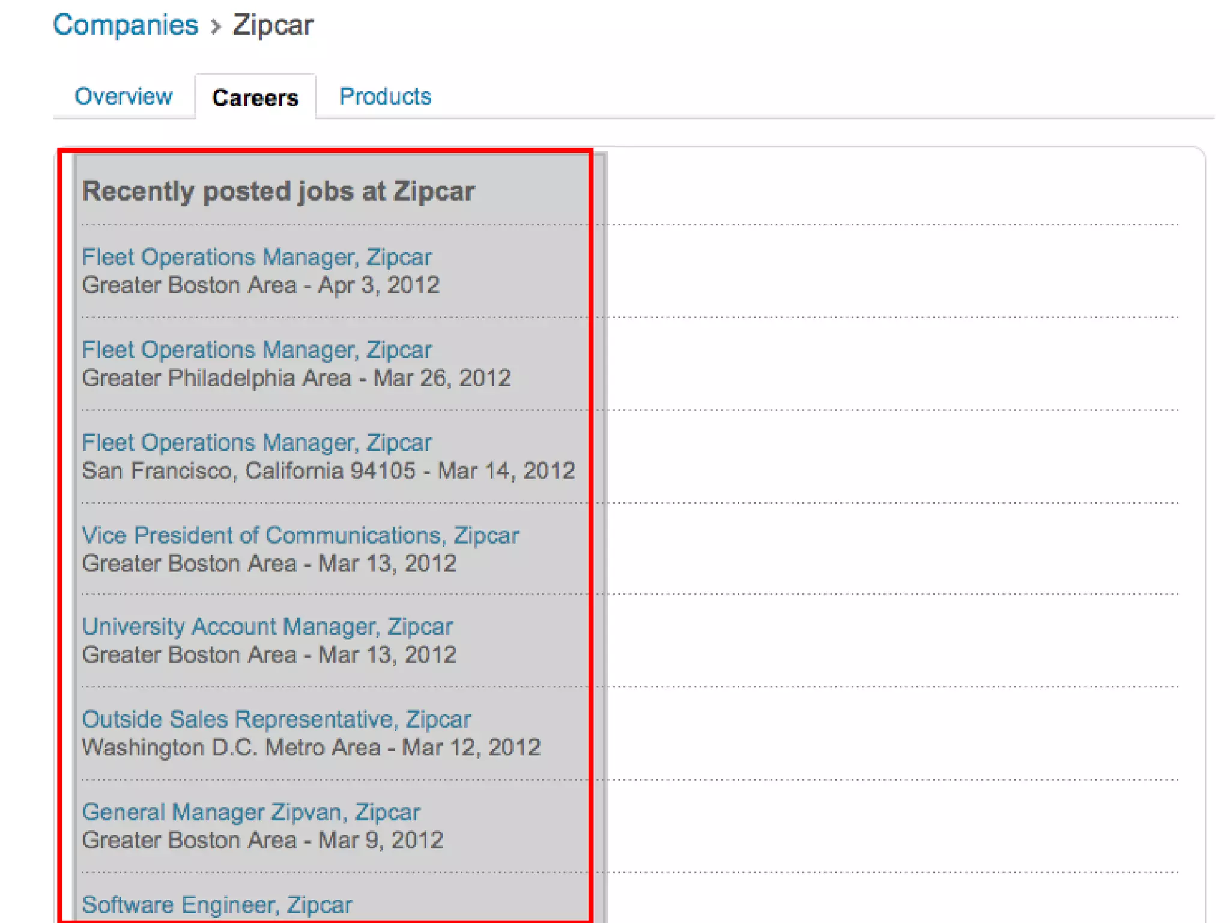The height and width of the screenshot is (923, 1230).
Task: Open Software Engineer, Zipcar job link
Action: tap(217, 905)
